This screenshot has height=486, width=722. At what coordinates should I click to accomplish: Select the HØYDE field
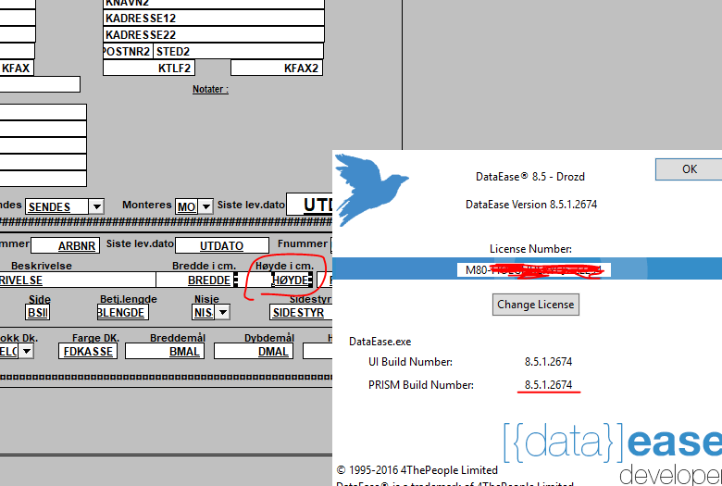tap(292, 280)
